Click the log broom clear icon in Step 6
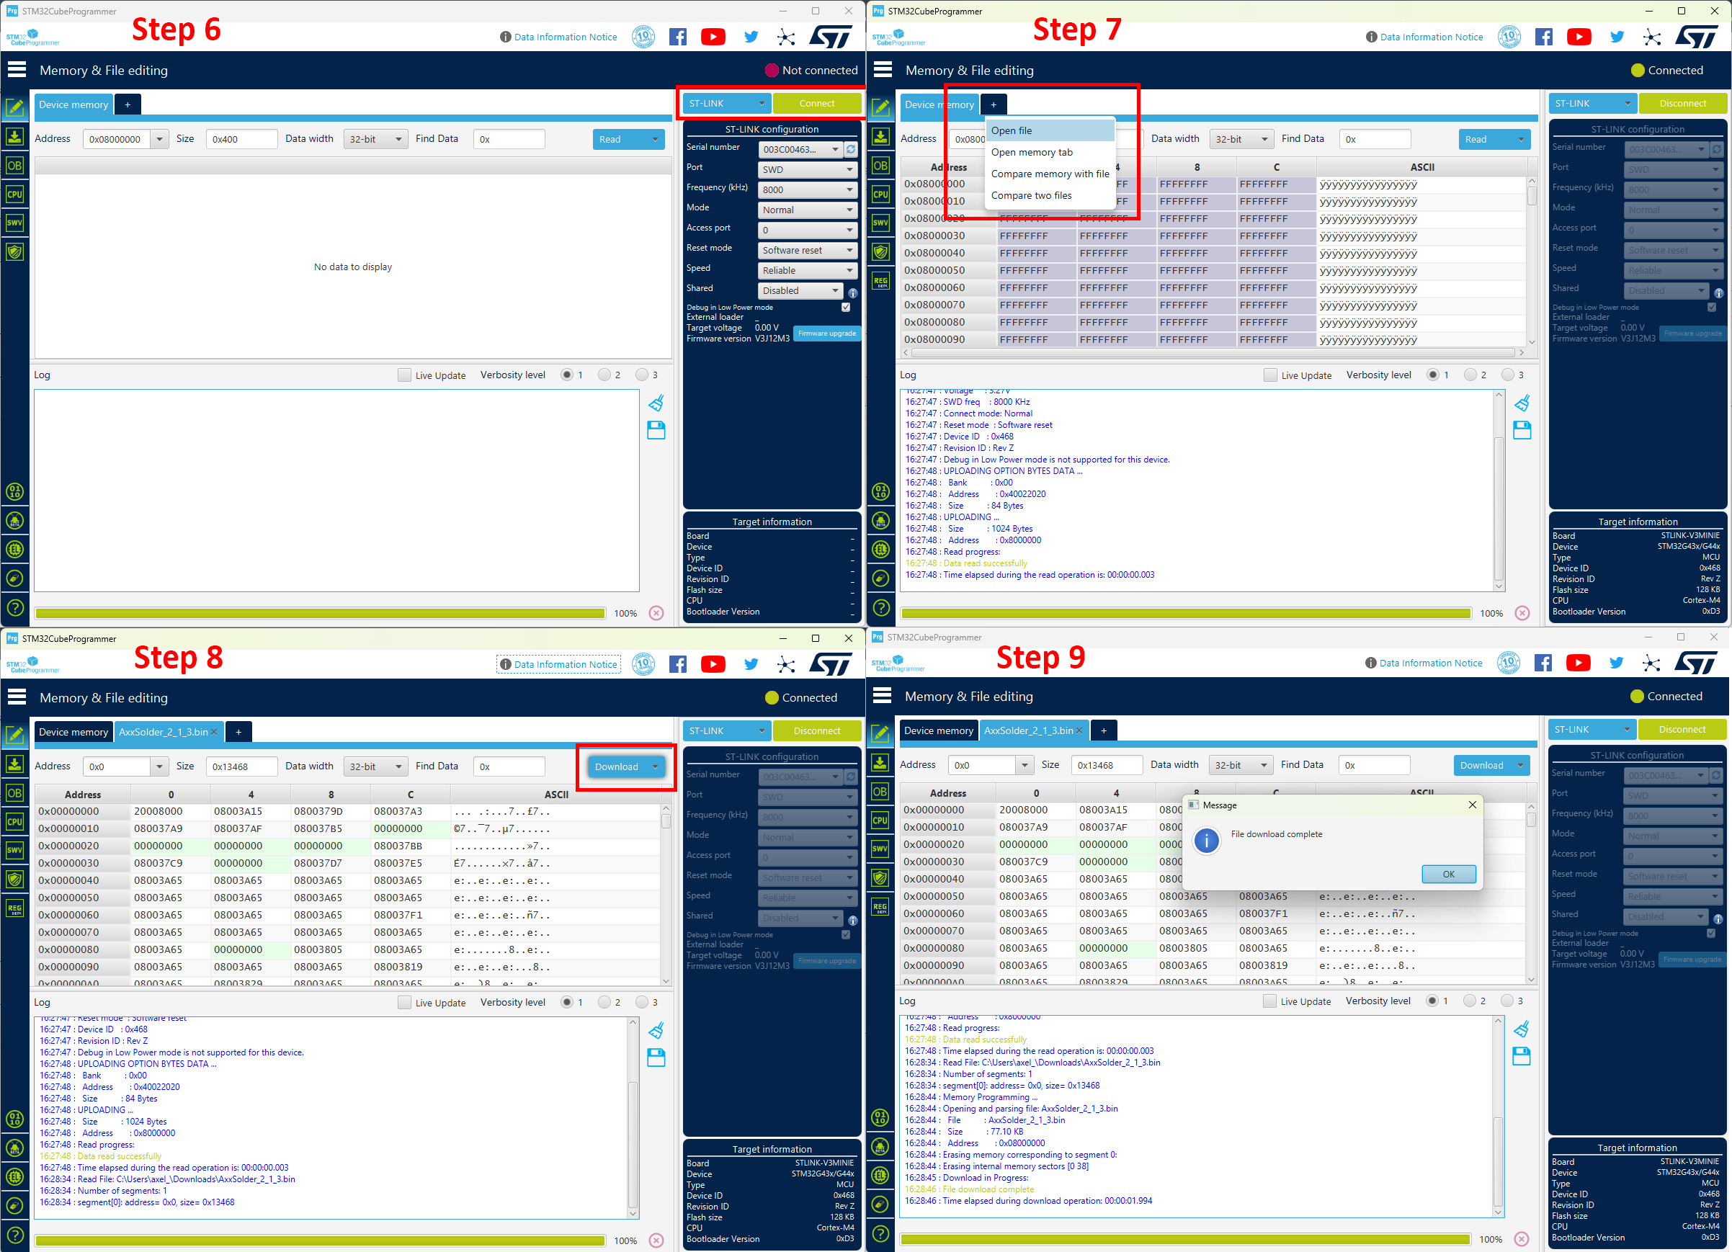 click(656, 403)
